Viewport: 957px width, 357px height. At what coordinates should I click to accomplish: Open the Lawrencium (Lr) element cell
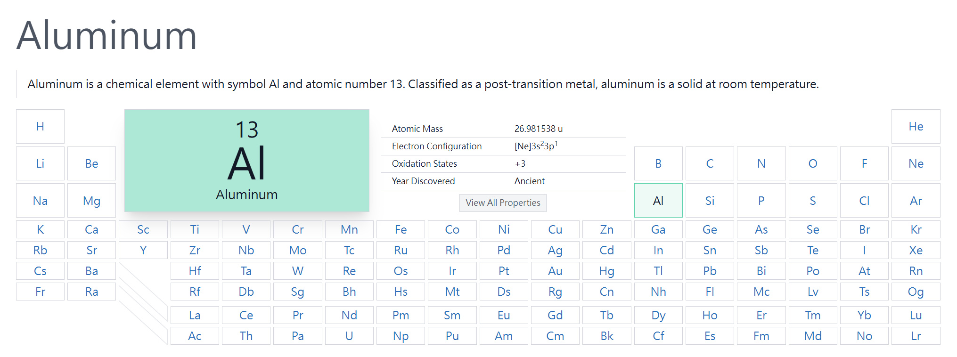click(x=916, y=336)
